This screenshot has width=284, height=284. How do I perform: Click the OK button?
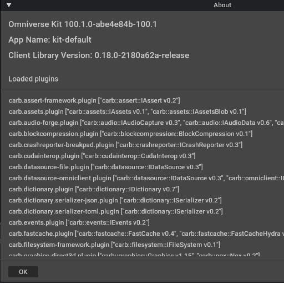pyautogui.click(x=23, y=272)
